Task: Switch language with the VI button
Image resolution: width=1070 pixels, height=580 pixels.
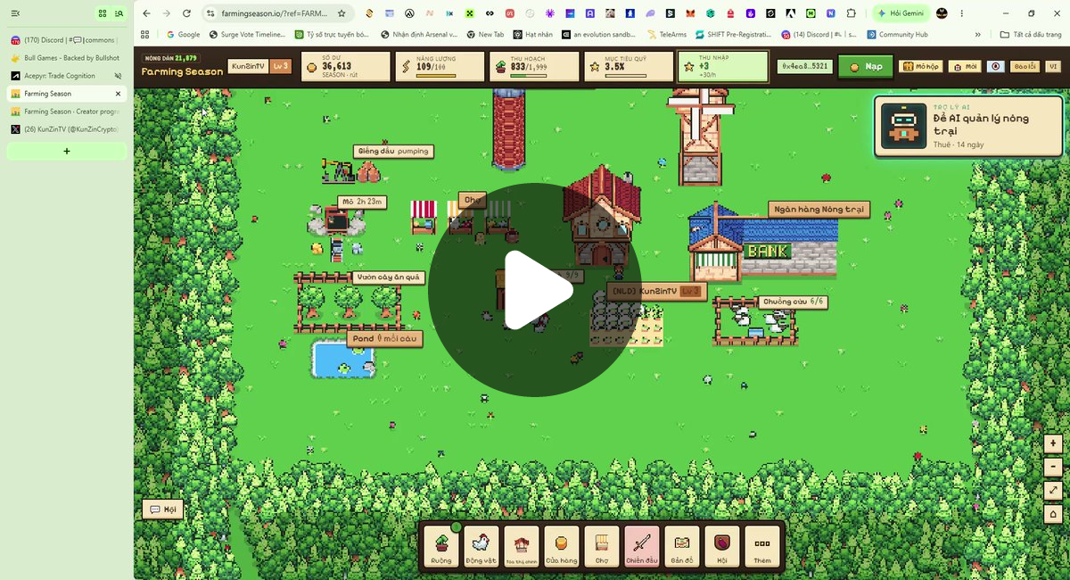Action: 1053,67
